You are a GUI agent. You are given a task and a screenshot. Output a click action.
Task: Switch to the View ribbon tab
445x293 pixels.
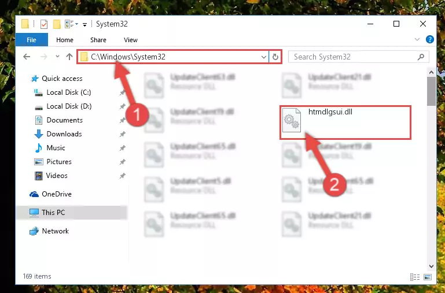tap(131, 40)
